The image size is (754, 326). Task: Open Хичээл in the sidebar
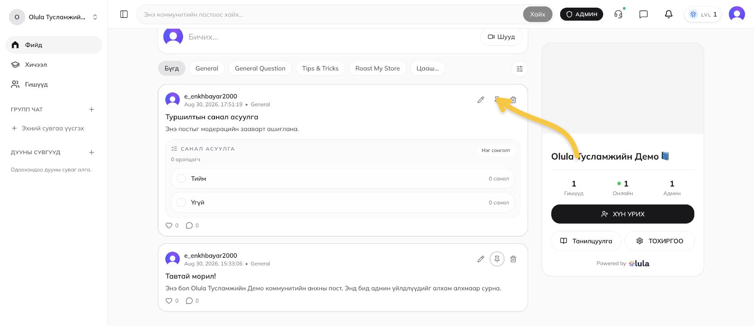(x=54, y=65)
